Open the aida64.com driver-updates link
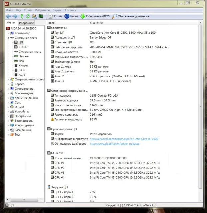Screen dimensions: 207x213 coord(114,144)
